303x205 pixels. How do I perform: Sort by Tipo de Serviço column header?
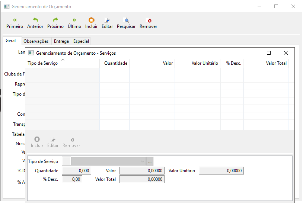[63, 63]
